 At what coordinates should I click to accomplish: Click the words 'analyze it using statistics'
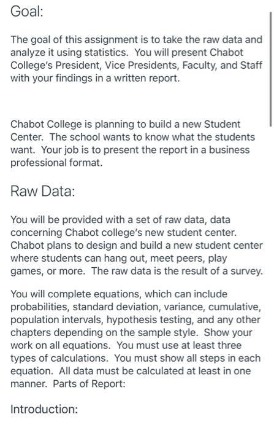(x=69, y=52)
